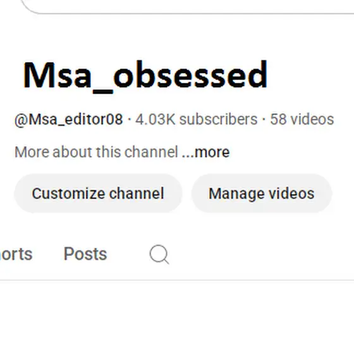Click the magnifying glass next to Posts
This screenshot has height=354, width=354.
tap(159, 254)
